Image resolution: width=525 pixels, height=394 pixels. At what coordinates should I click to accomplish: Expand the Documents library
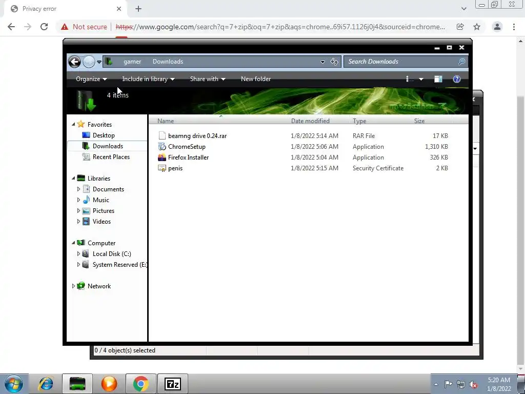[78, 189]
